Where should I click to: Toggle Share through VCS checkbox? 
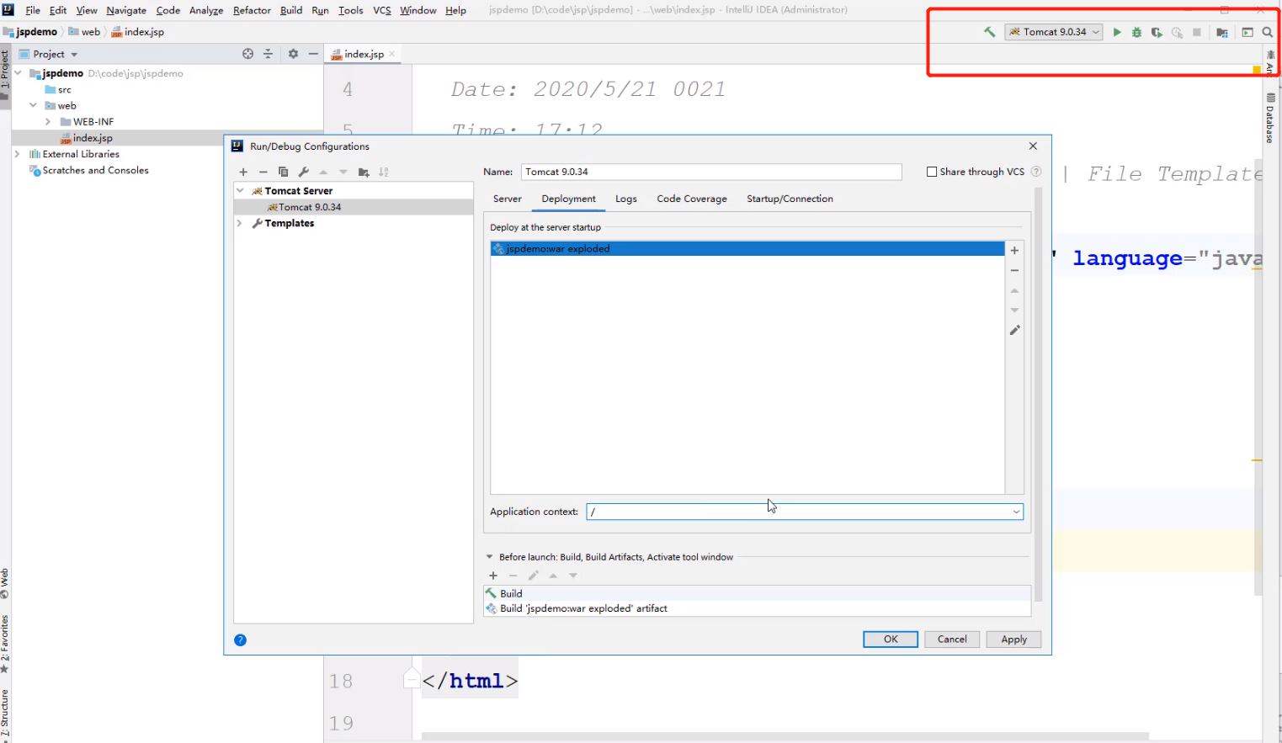[932, 172]
